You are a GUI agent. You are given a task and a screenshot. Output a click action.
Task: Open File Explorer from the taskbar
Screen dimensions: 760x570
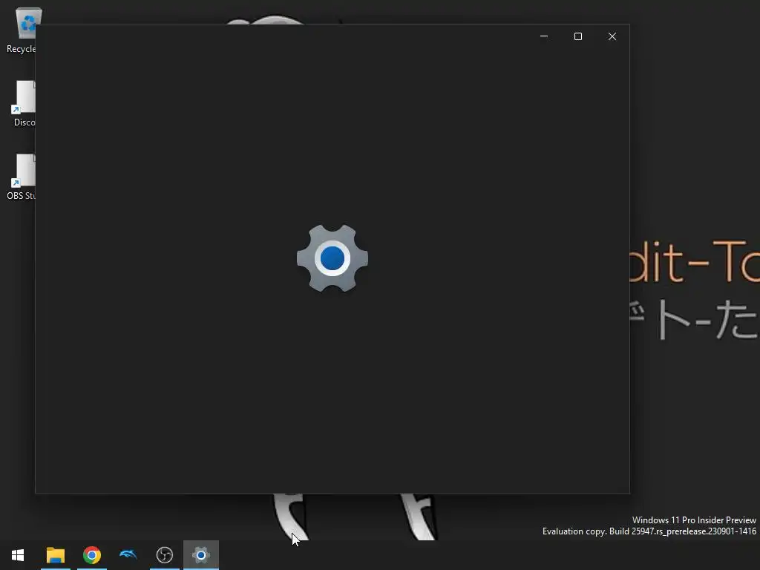pos(55,555)
